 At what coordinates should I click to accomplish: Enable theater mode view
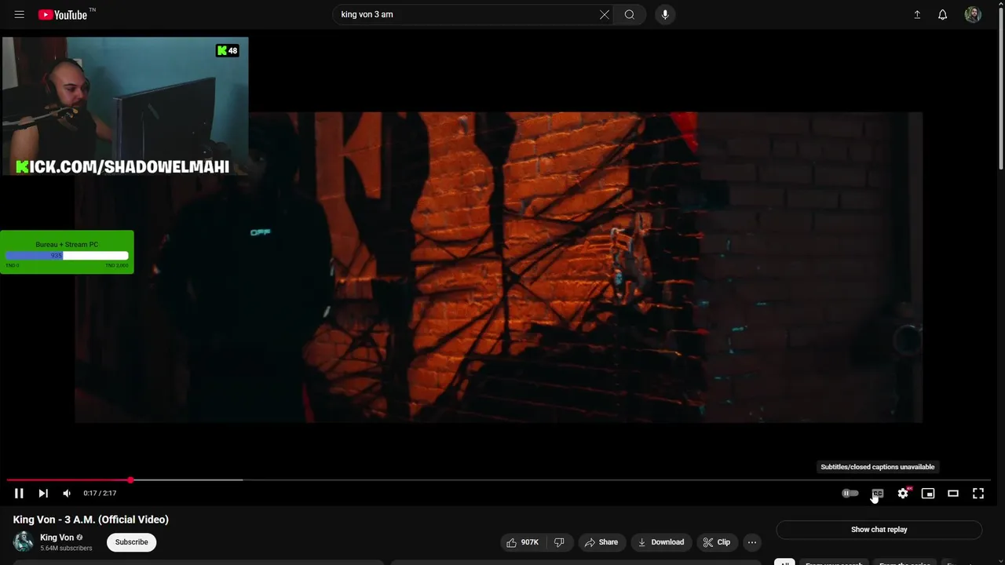953,493
